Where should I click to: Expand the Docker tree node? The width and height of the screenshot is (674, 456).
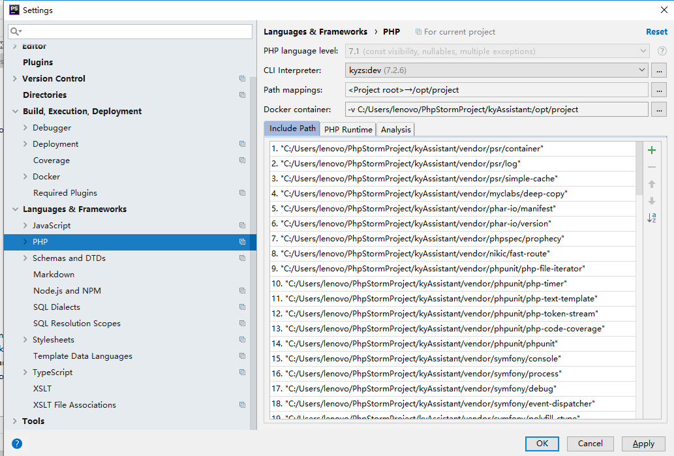click(x=25, y=177)
